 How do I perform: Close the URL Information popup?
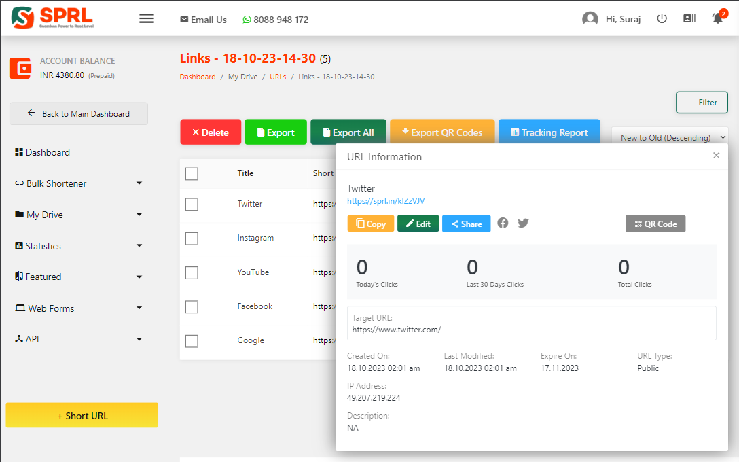point(716,156)
